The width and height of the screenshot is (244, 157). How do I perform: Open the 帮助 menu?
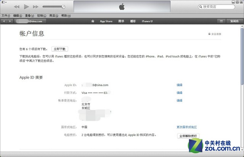point(66,16)
